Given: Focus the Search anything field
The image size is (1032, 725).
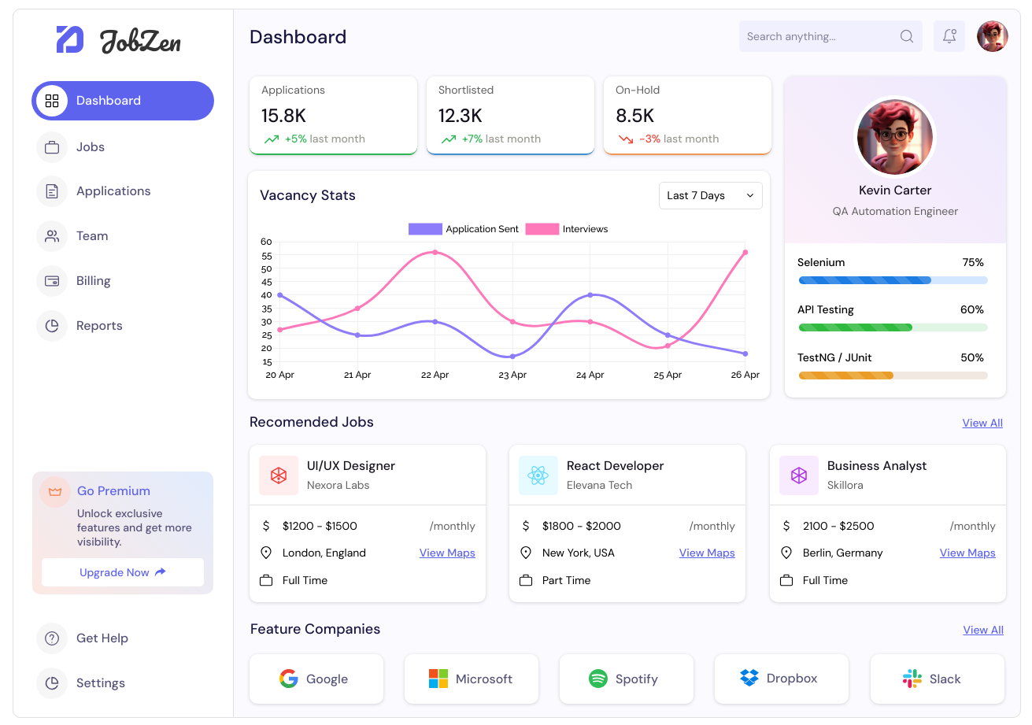Looking at the screenshot, I should pyautogui.click(x=830, y=36).
